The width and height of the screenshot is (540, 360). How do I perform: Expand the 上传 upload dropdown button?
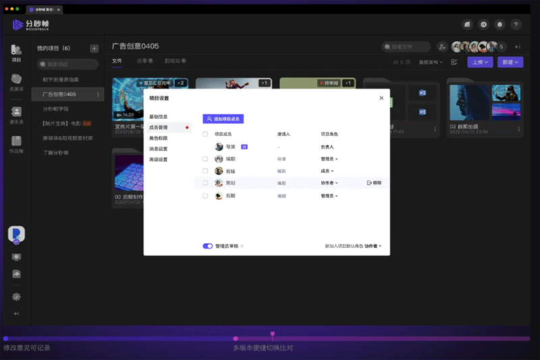click(480, 62)
